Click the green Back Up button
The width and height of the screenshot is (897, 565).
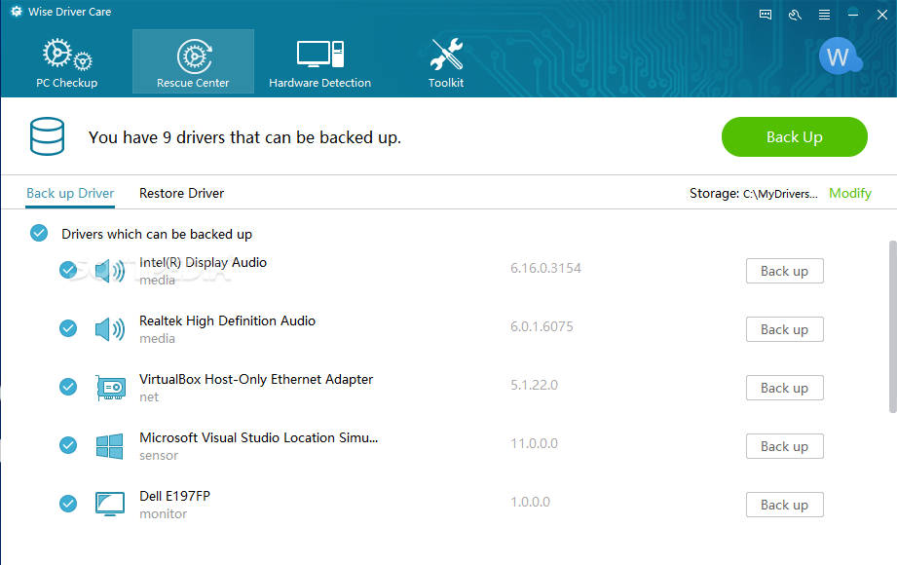(795, 136)
